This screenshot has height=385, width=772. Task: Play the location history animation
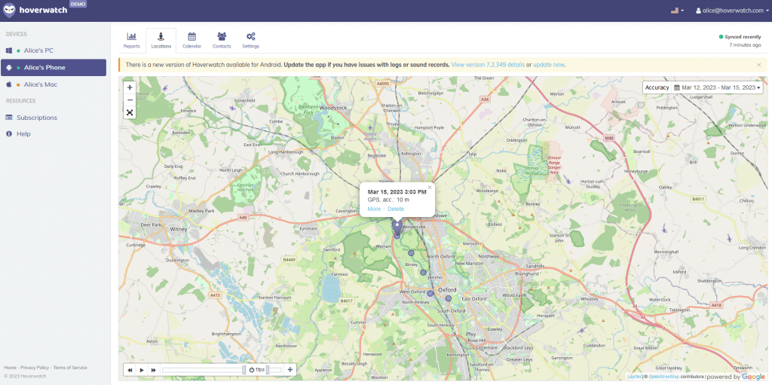click(x=142, y=370)
